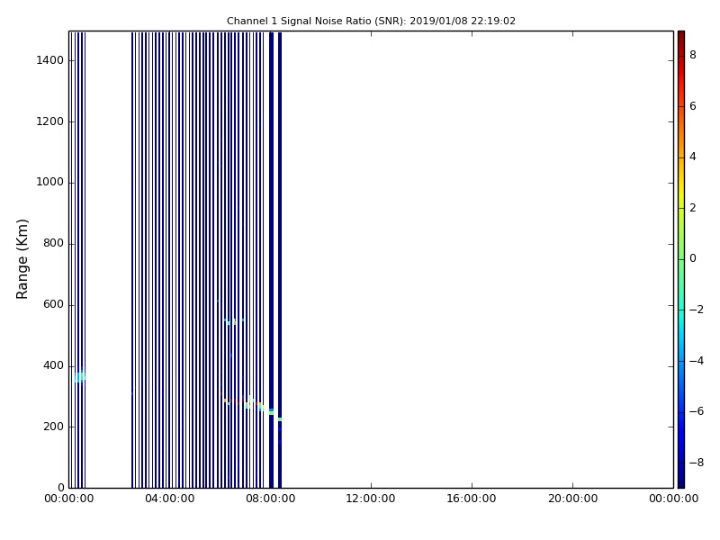Click the green echo near 225 km on last bar
Screen dimensions: 720x540
tap(280, 419)
